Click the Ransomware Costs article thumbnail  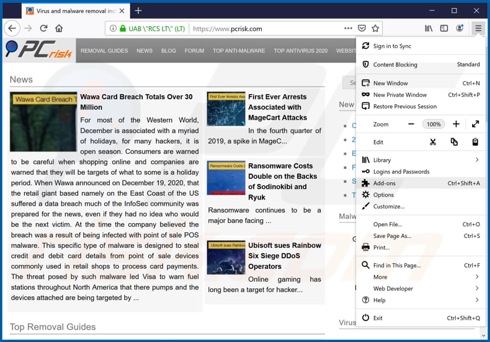point(226,178)
